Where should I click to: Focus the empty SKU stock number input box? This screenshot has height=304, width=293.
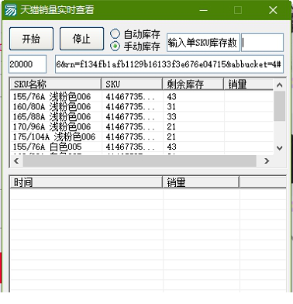262,43
